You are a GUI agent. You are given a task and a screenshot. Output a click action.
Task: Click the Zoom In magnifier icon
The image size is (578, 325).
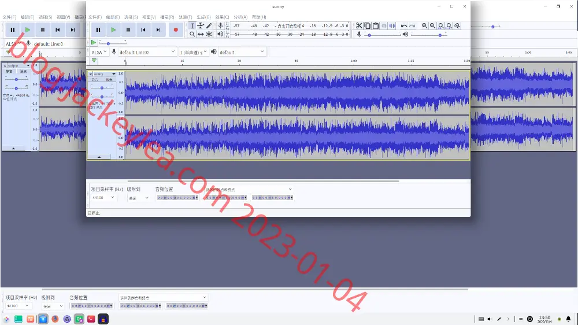(425, 25)
